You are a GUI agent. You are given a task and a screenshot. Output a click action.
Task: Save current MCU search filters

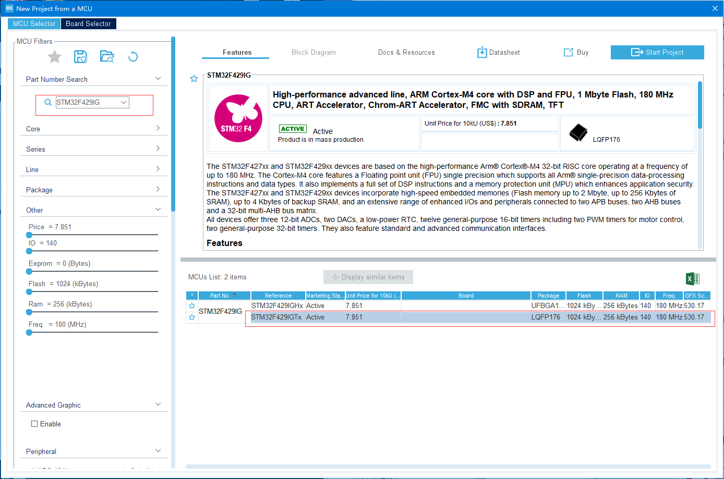point(81,57)
